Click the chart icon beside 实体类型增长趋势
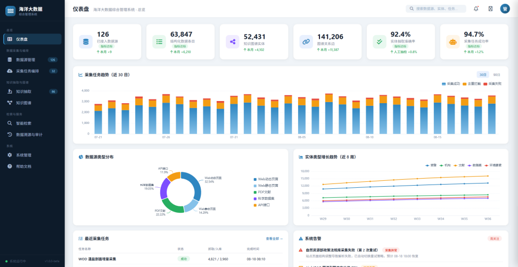The image size is (518, 267). click(301, 157)
